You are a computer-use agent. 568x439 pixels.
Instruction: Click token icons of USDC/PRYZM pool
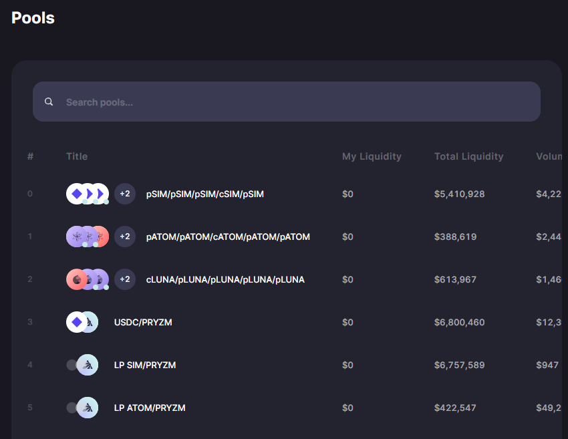pos(82,322)
